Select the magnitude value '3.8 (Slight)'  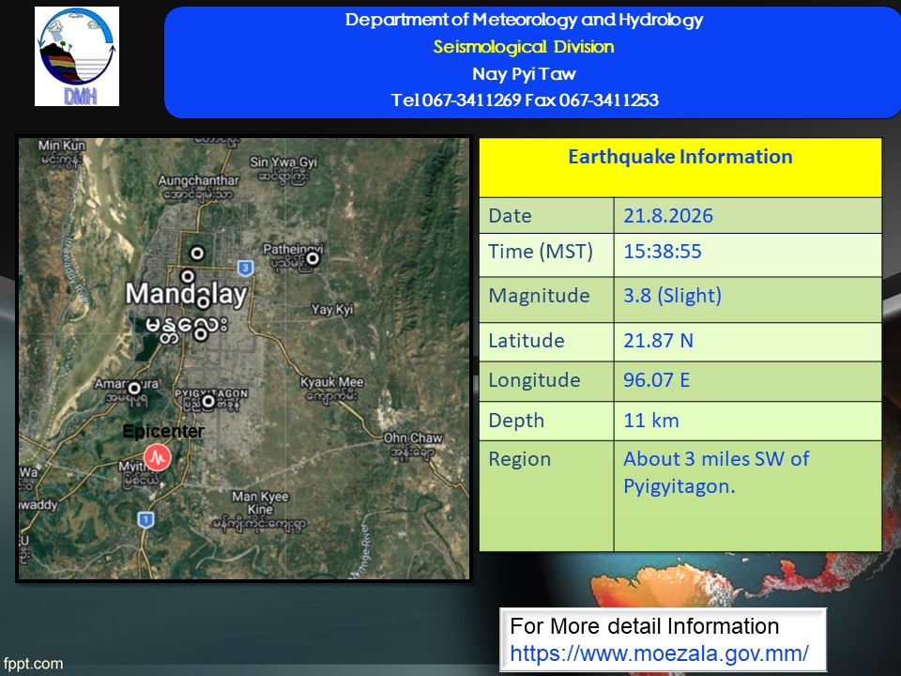pos(672,296)
